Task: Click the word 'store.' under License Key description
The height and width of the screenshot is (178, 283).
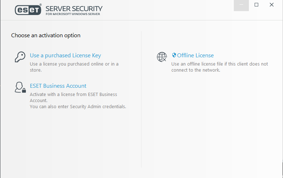Action: (x=36, y=70)
